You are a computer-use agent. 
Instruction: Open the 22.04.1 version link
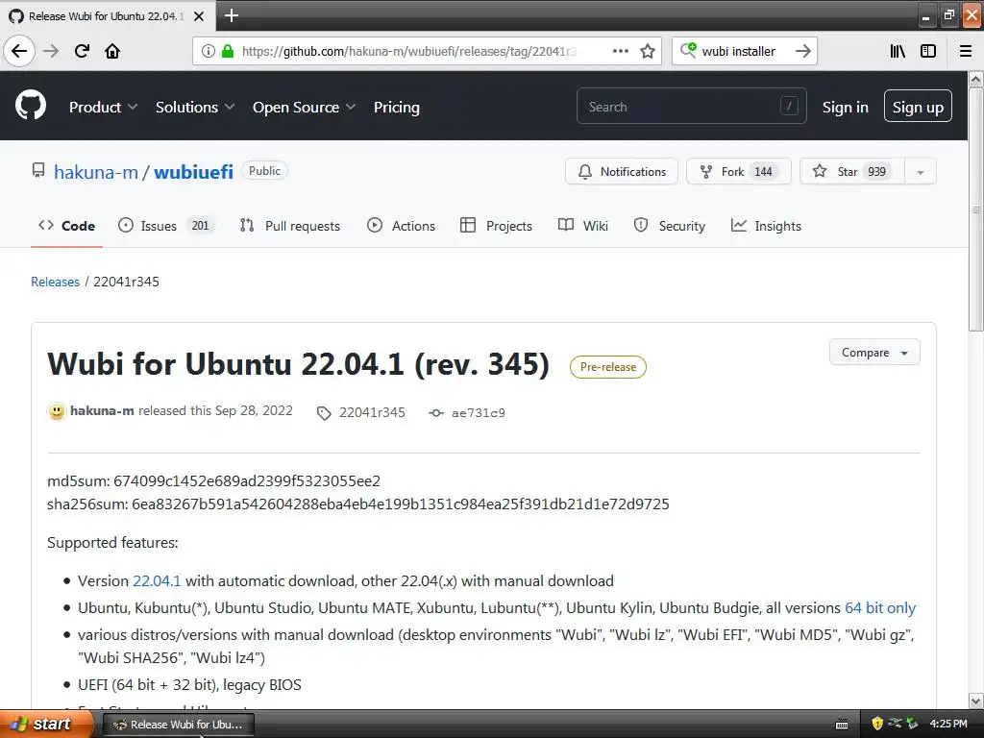click(x=157, y=581)
